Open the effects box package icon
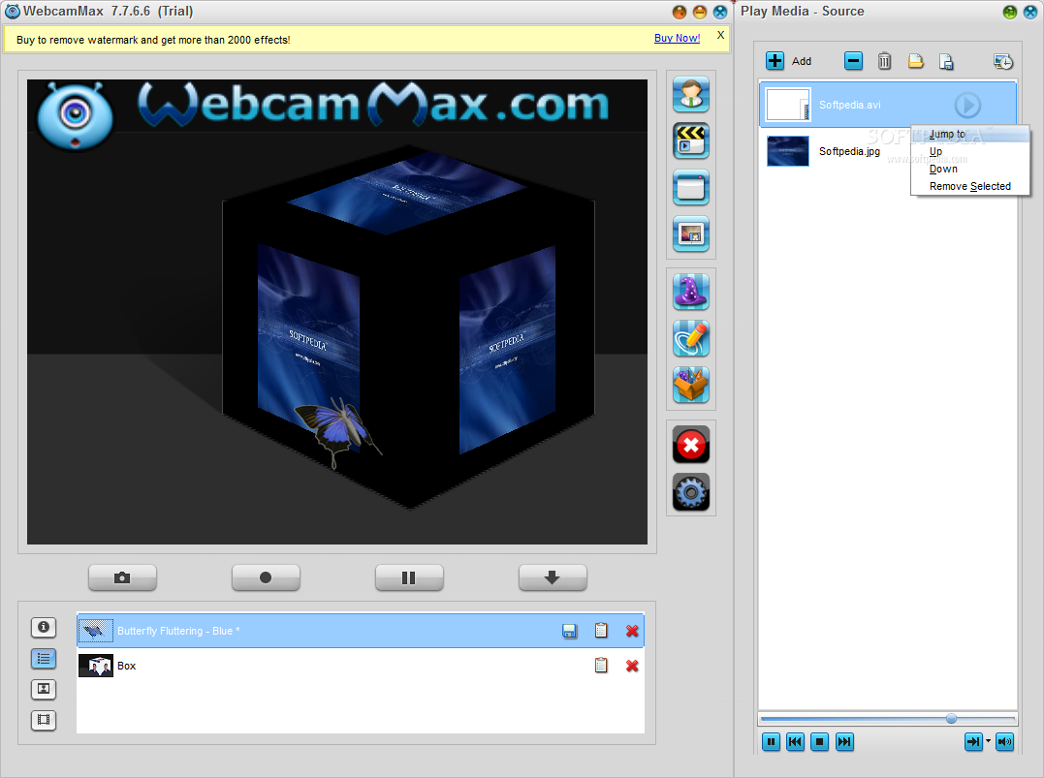This screenshot has height=778, width=1044. 690,385
